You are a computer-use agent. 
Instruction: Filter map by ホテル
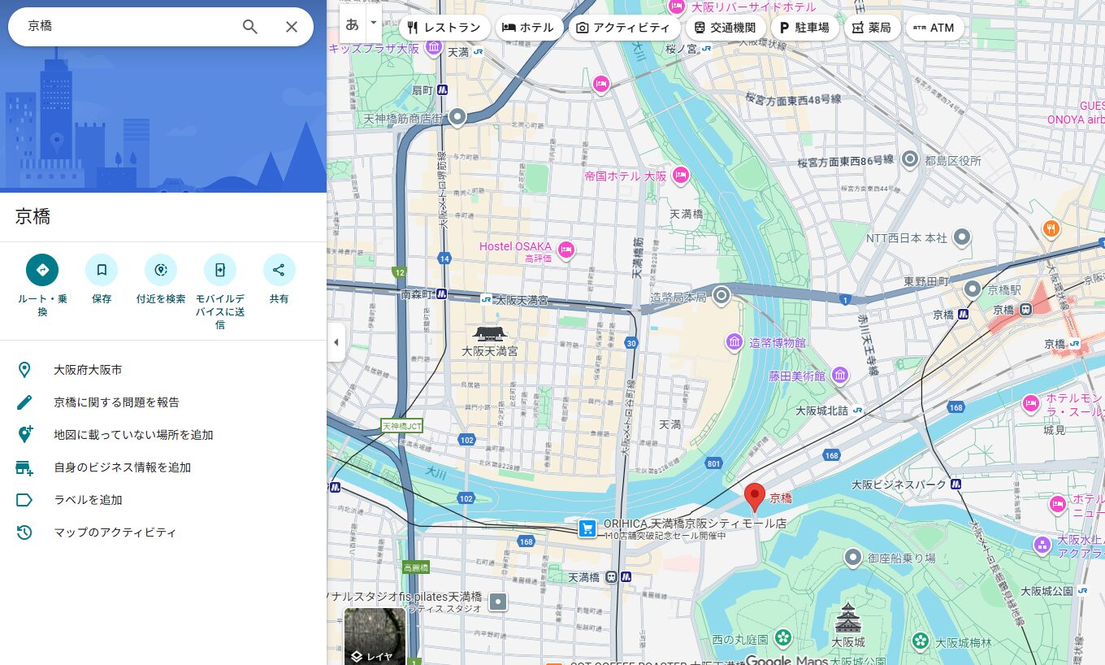tap(528, 28)
